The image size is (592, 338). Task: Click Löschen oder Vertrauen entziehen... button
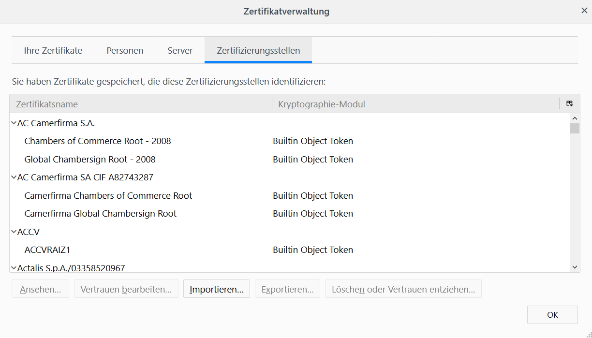point(403,289)
